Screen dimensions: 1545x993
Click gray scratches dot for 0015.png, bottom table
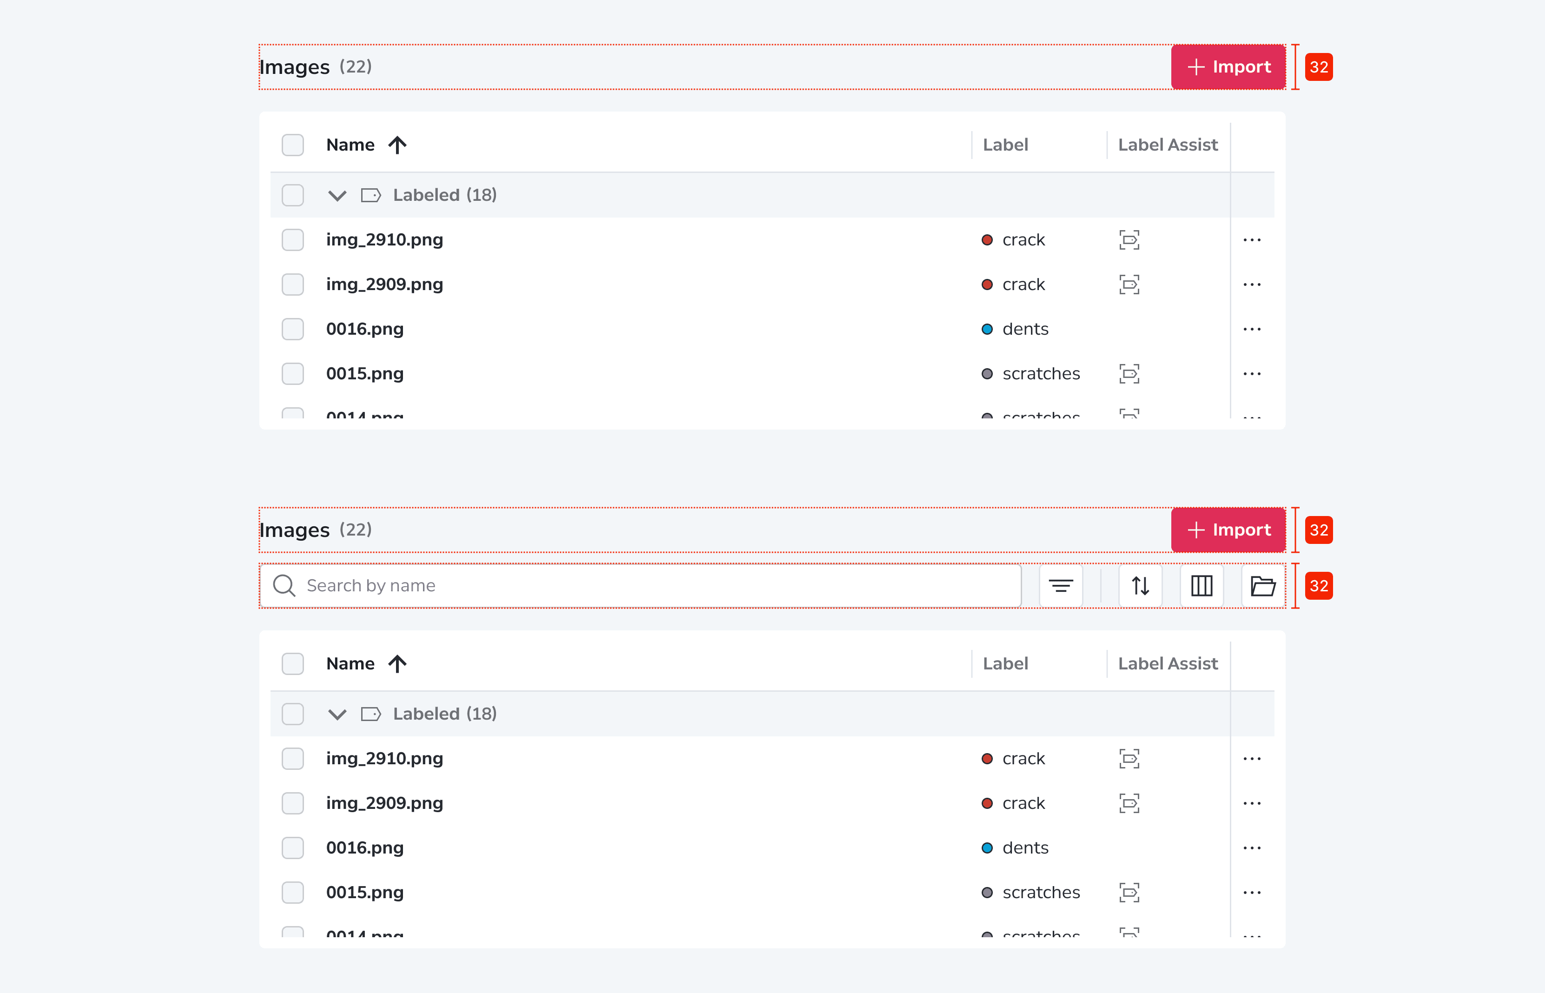point(987,893)
